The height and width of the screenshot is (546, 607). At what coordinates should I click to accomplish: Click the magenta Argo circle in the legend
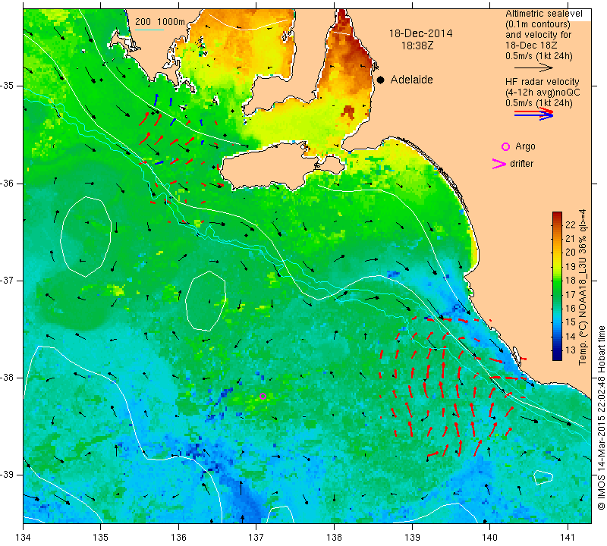pos(505,146)
